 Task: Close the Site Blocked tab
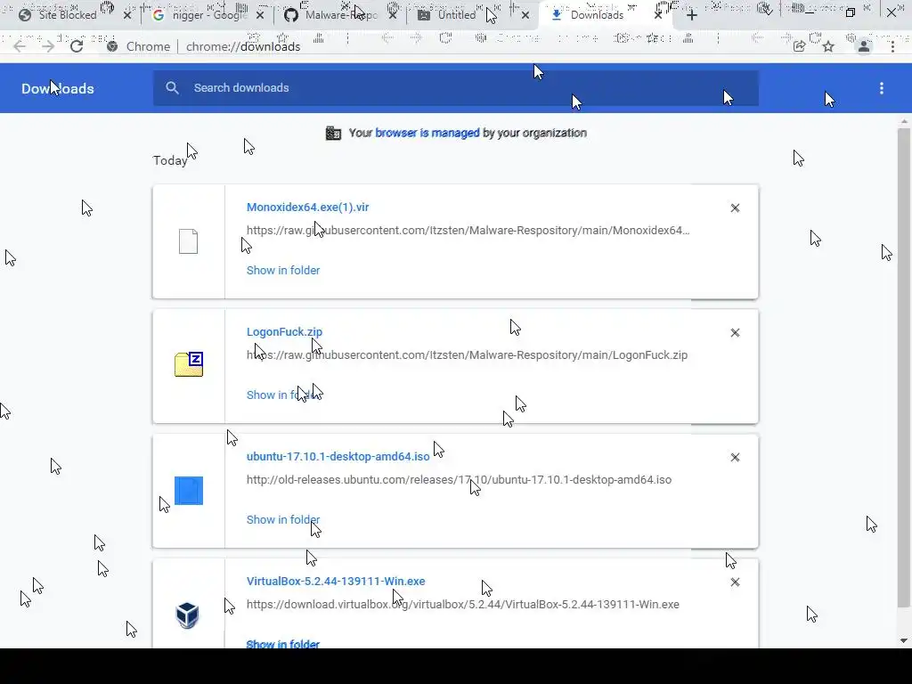[127, 15]
